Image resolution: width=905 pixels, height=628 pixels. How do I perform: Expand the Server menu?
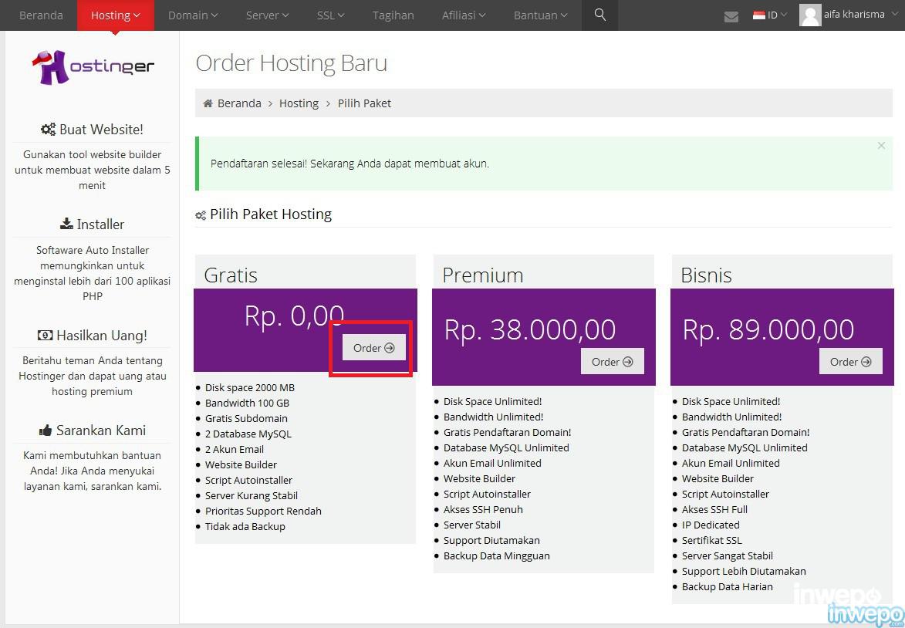click(x=267, y=15)
